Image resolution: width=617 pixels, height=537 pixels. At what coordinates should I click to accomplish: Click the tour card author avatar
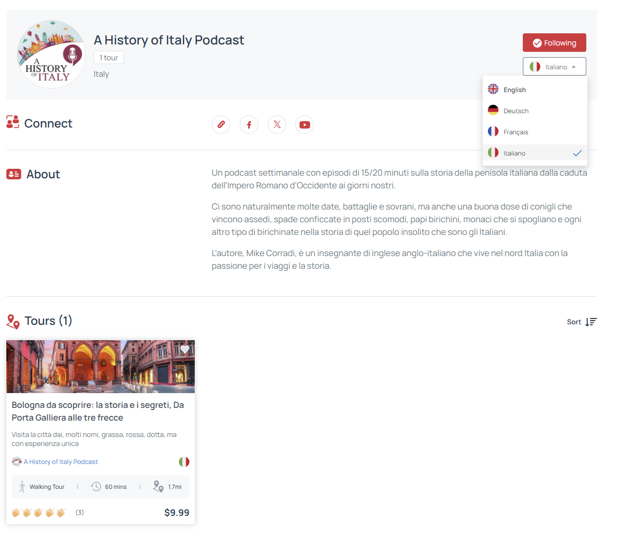pos(16,461)
